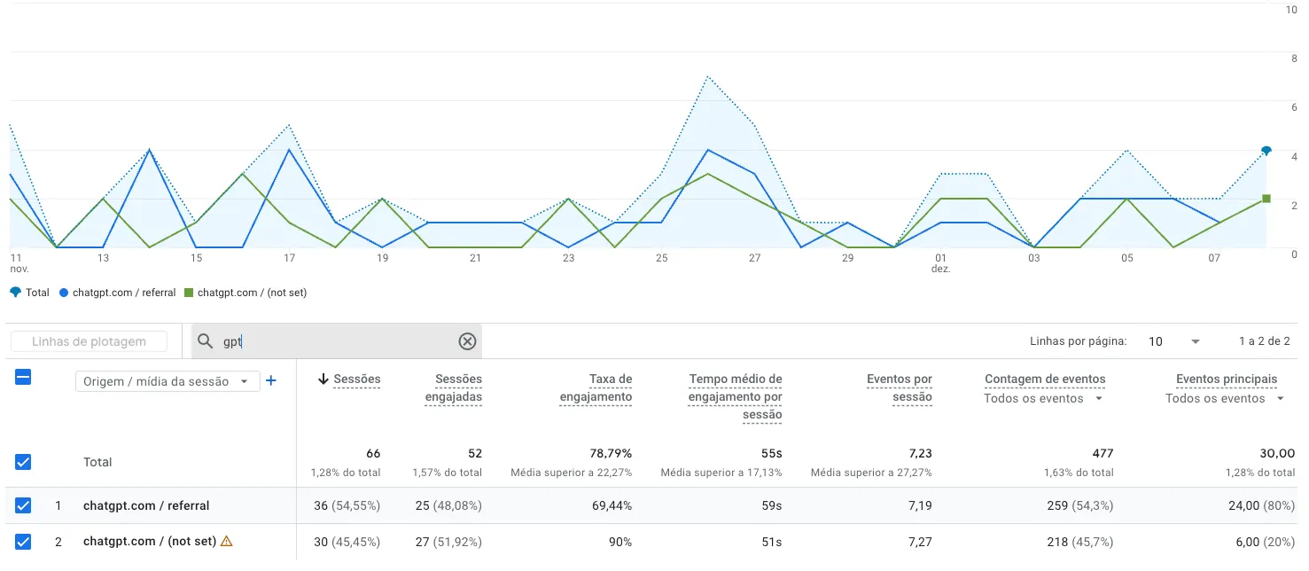Click the 69,44% engagement rate cell
The width and height of the screenshot is (1309, 571).
click(611, 505)
